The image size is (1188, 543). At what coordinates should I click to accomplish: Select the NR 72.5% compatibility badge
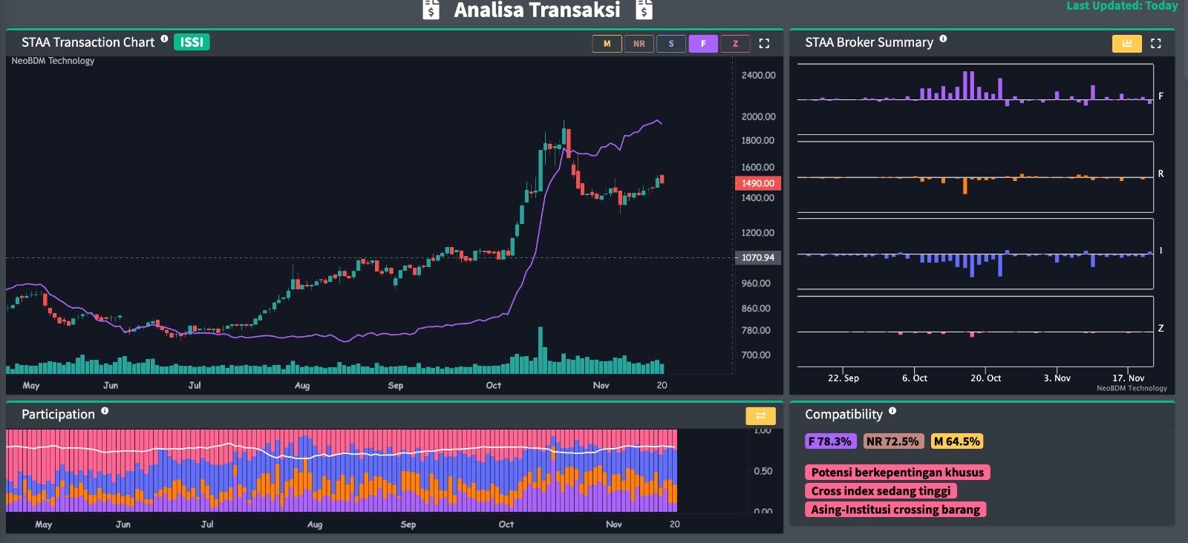tap(893, 441)
